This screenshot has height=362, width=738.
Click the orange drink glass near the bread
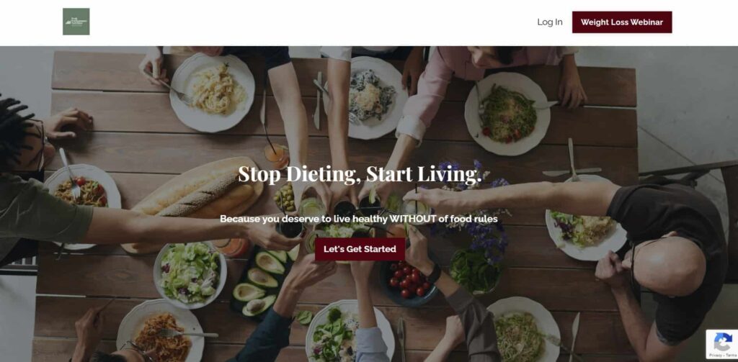(276, 155)
